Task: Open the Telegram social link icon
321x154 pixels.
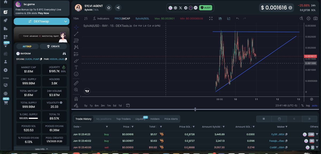Action: pyautogui.click(x=186, y=8)
